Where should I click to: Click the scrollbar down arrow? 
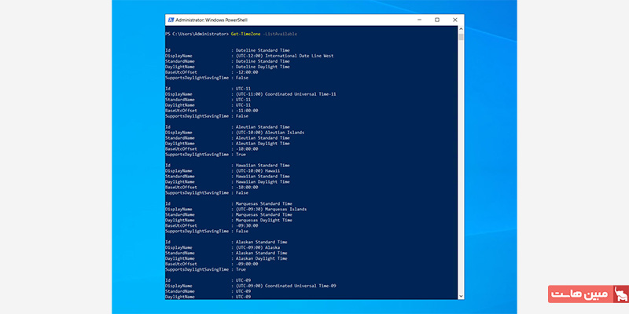(462, 298)
